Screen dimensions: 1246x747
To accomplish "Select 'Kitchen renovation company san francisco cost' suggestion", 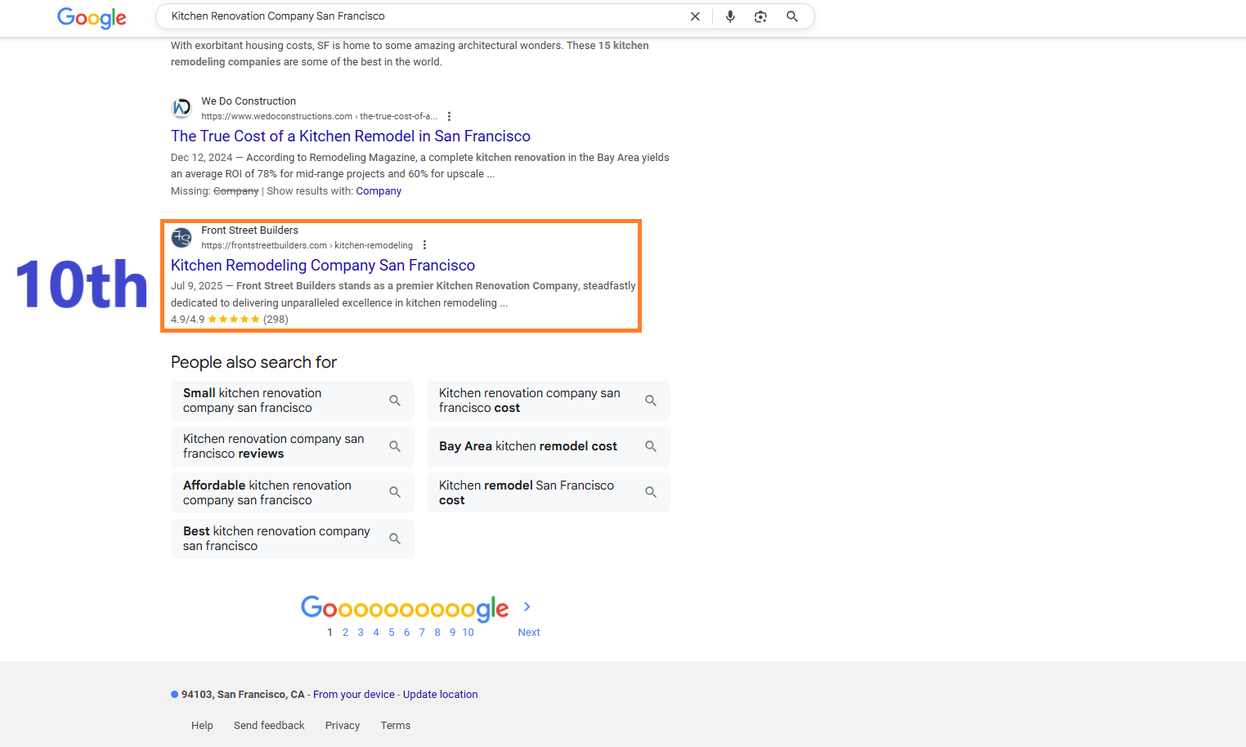I will click(549, 400).
